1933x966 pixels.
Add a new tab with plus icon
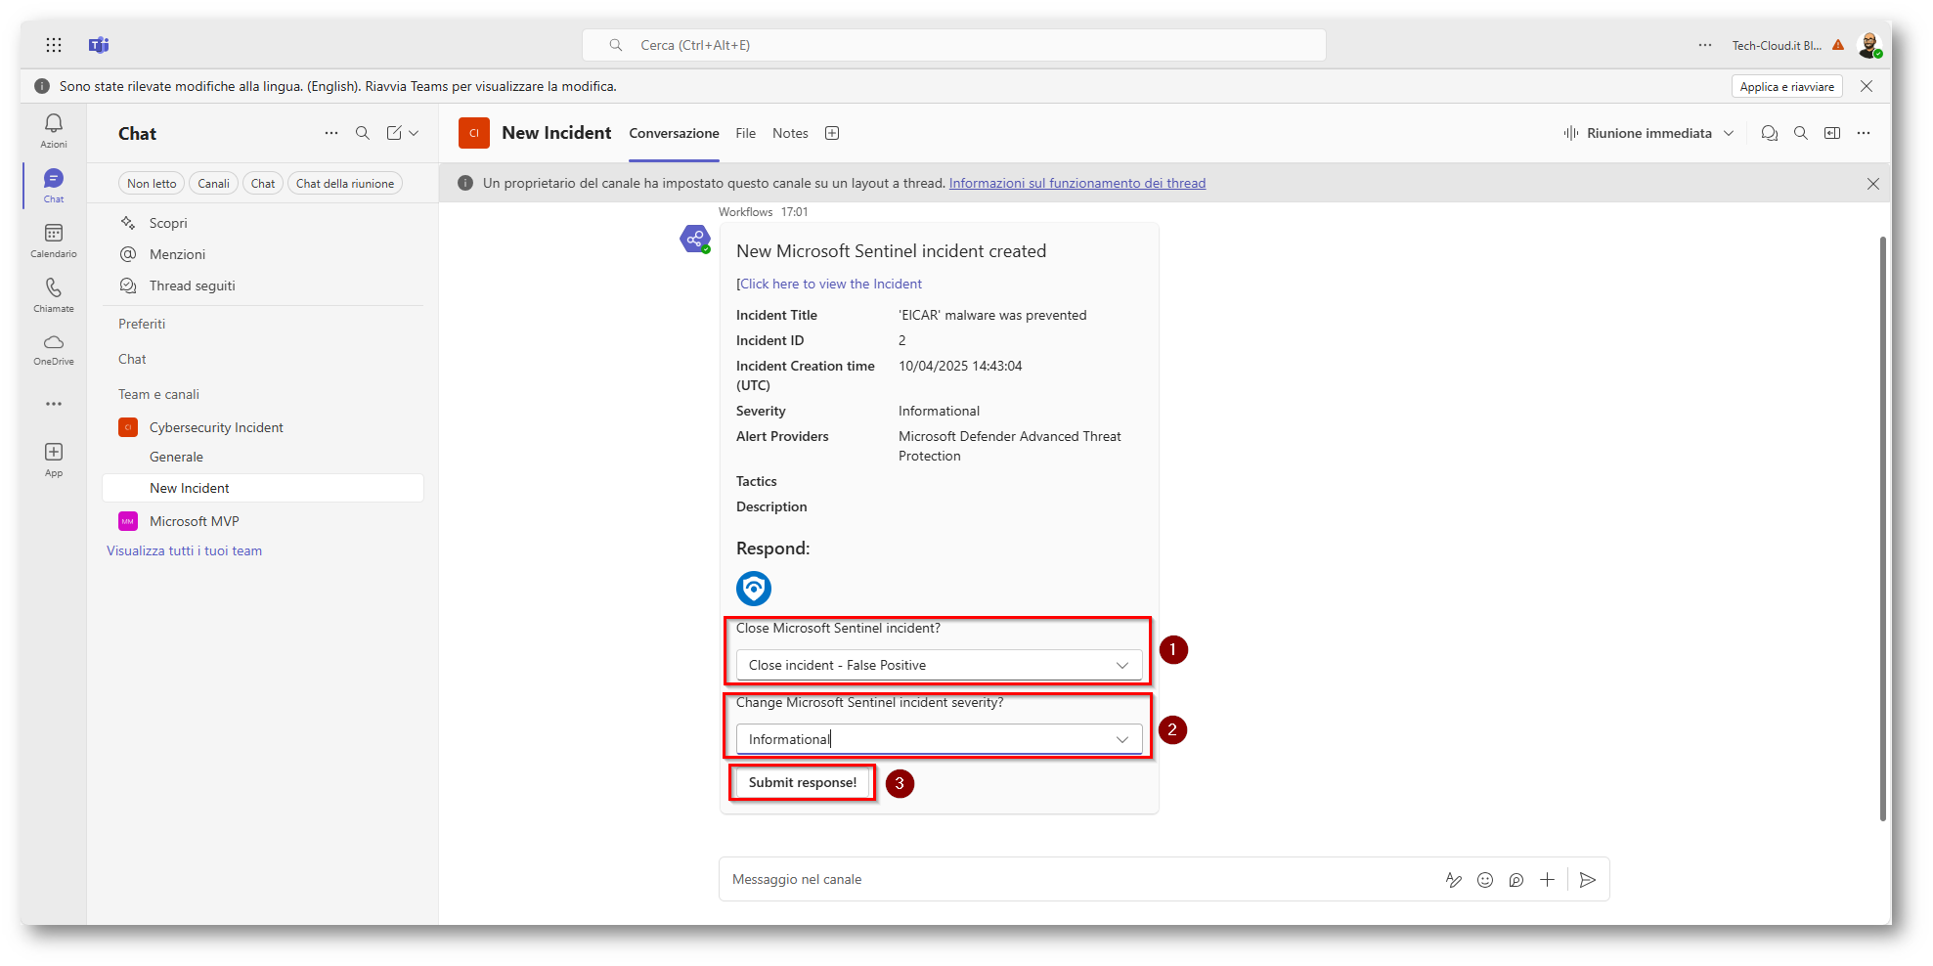[832, 133]
